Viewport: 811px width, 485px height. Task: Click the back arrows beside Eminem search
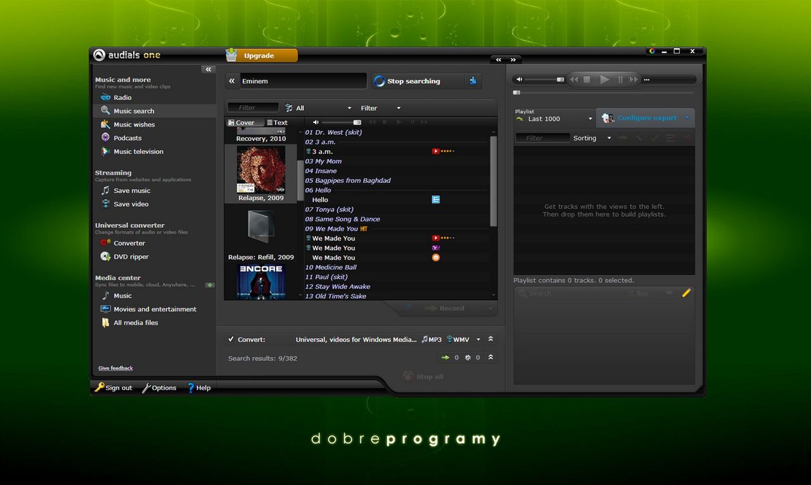coord(232,81)
